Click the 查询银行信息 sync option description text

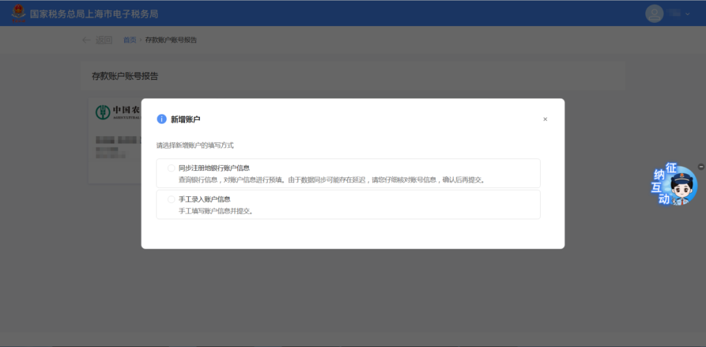331,179
